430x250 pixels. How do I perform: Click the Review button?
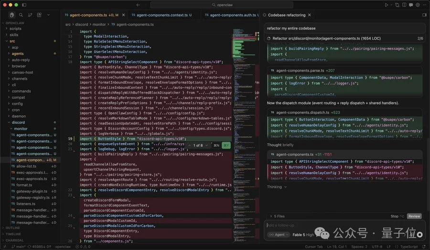[414, 216]
